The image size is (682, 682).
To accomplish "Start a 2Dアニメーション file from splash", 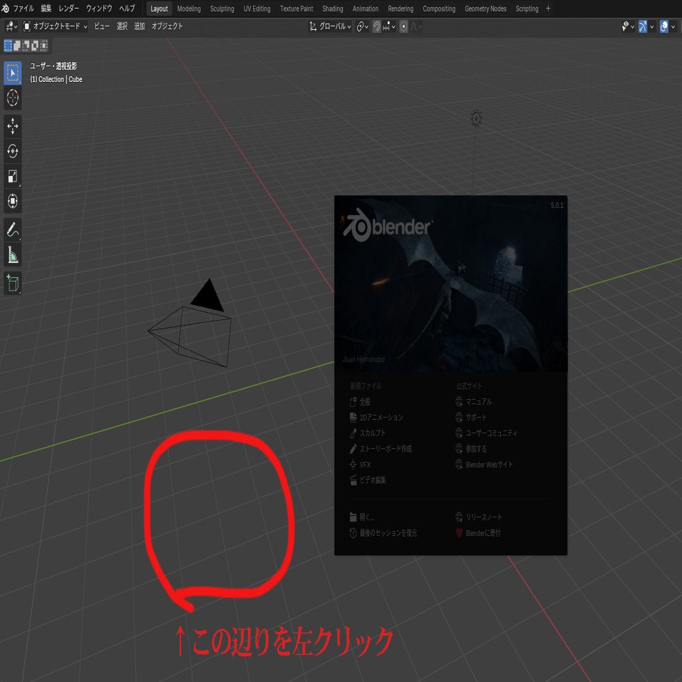I will [376, 417].
